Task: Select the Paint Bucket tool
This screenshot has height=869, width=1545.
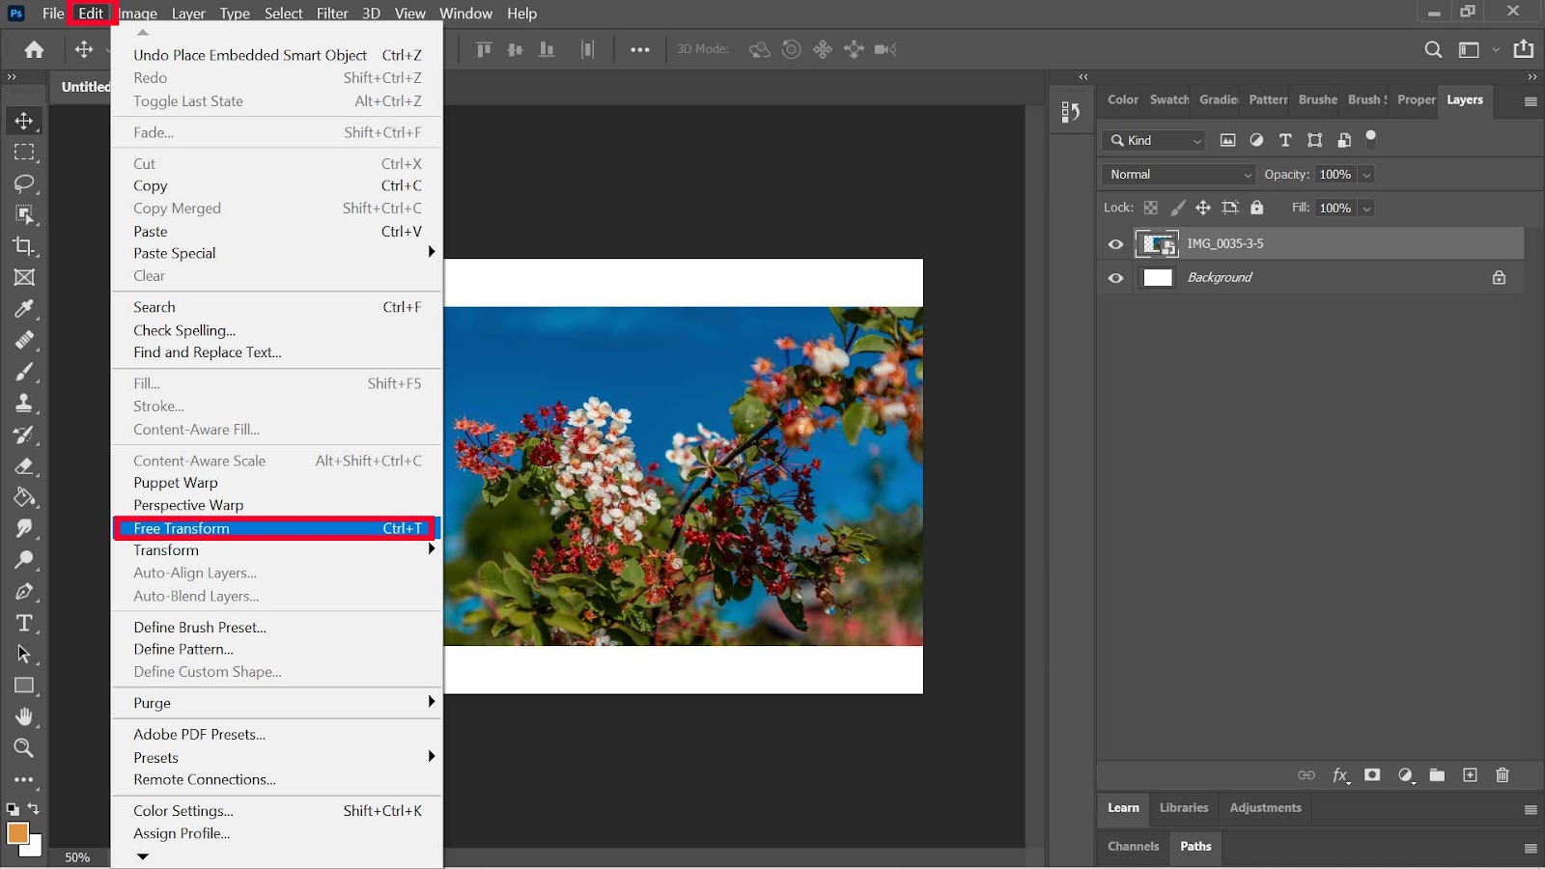Action: [24, 497]
